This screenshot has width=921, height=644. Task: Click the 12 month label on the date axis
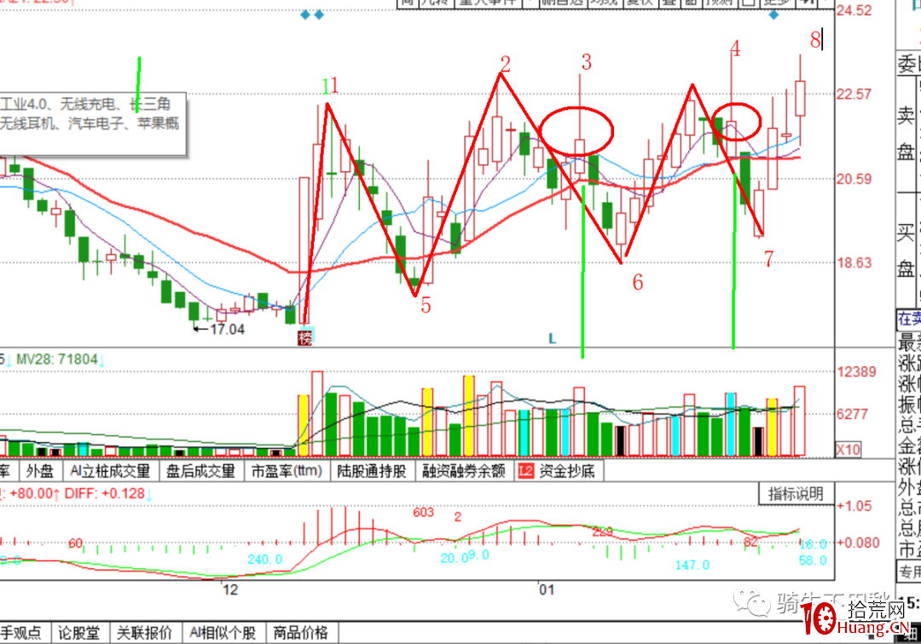[x=230, y=589]
